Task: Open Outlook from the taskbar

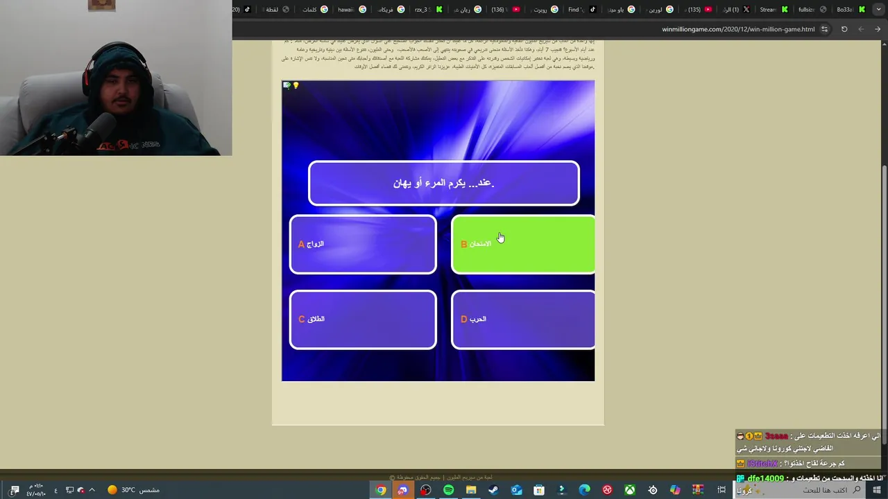Action: click(516, 490)
